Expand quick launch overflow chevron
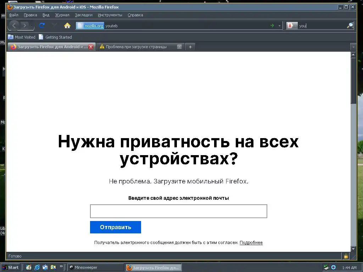This screenshot has height=272, width=363. pos(61,266)
